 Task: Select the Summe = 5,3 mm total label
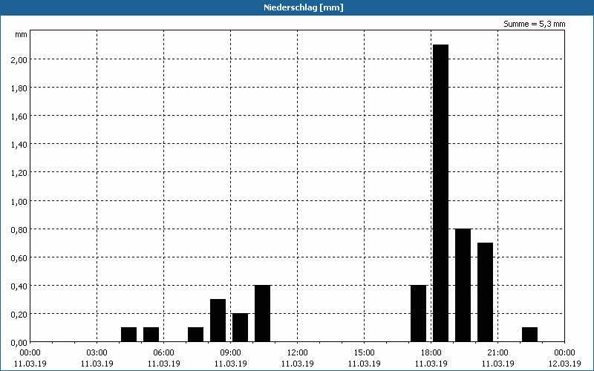(534, 24)
